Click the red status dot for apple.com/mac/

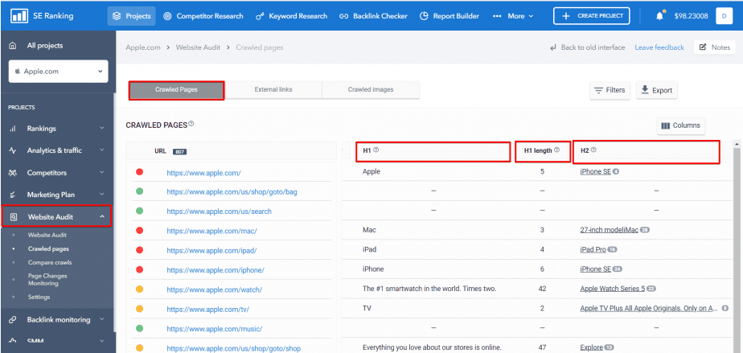tap(139, 230)
